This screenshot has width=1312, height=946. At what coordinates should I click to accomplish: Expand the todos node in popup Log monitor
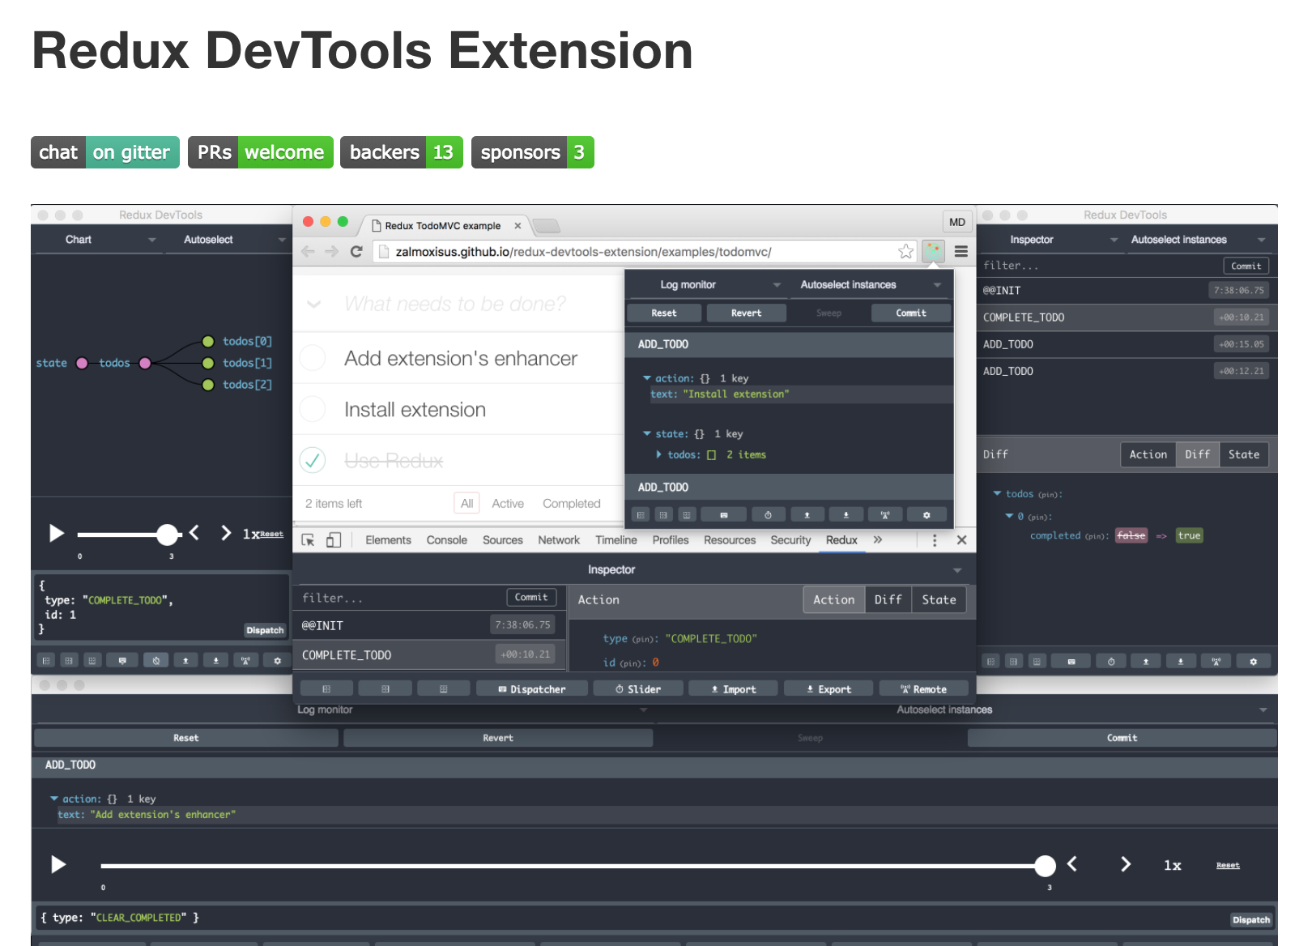[x=659, y=454]
